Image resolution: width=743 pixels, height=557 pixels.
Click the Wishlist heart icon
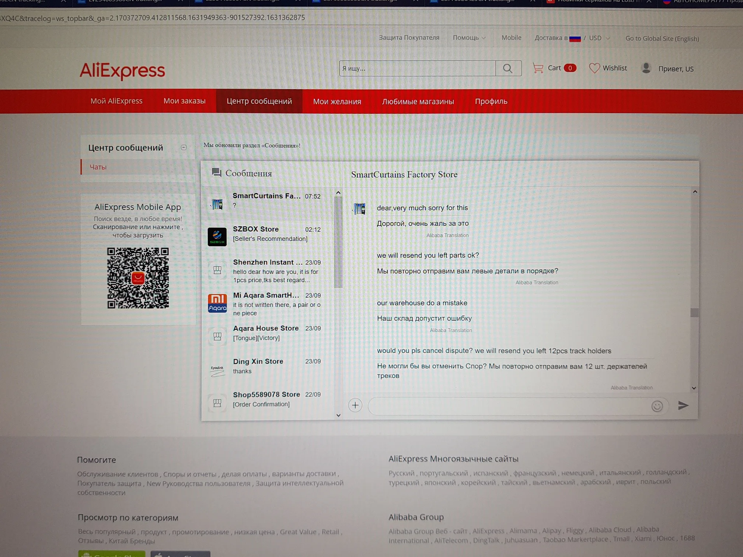coord(594,68)
